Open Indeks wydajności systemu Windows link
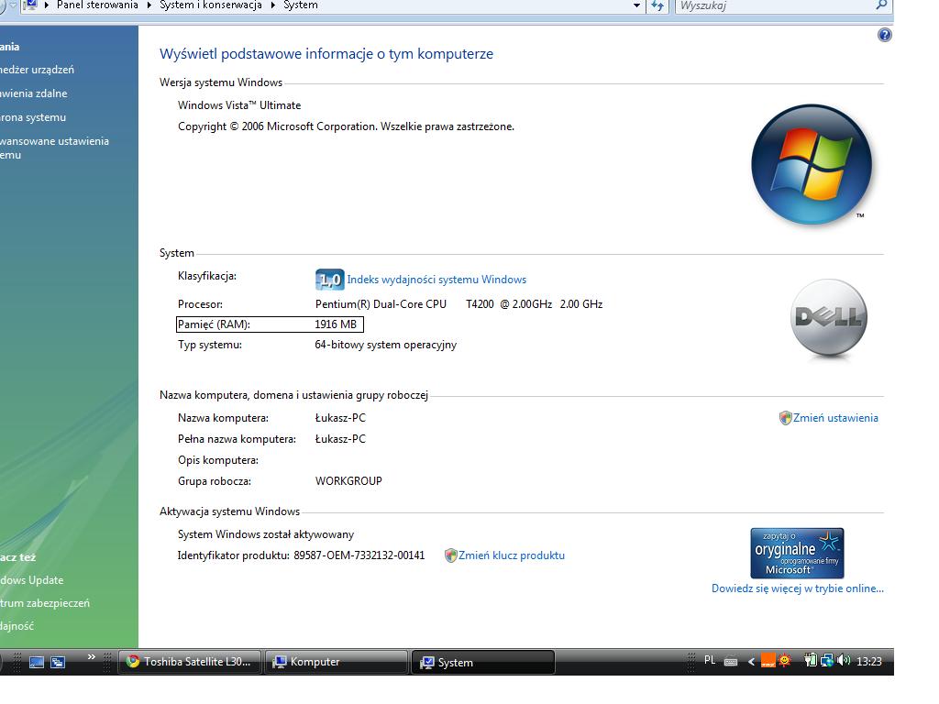 pyautogui.click(x=436, y=280)
